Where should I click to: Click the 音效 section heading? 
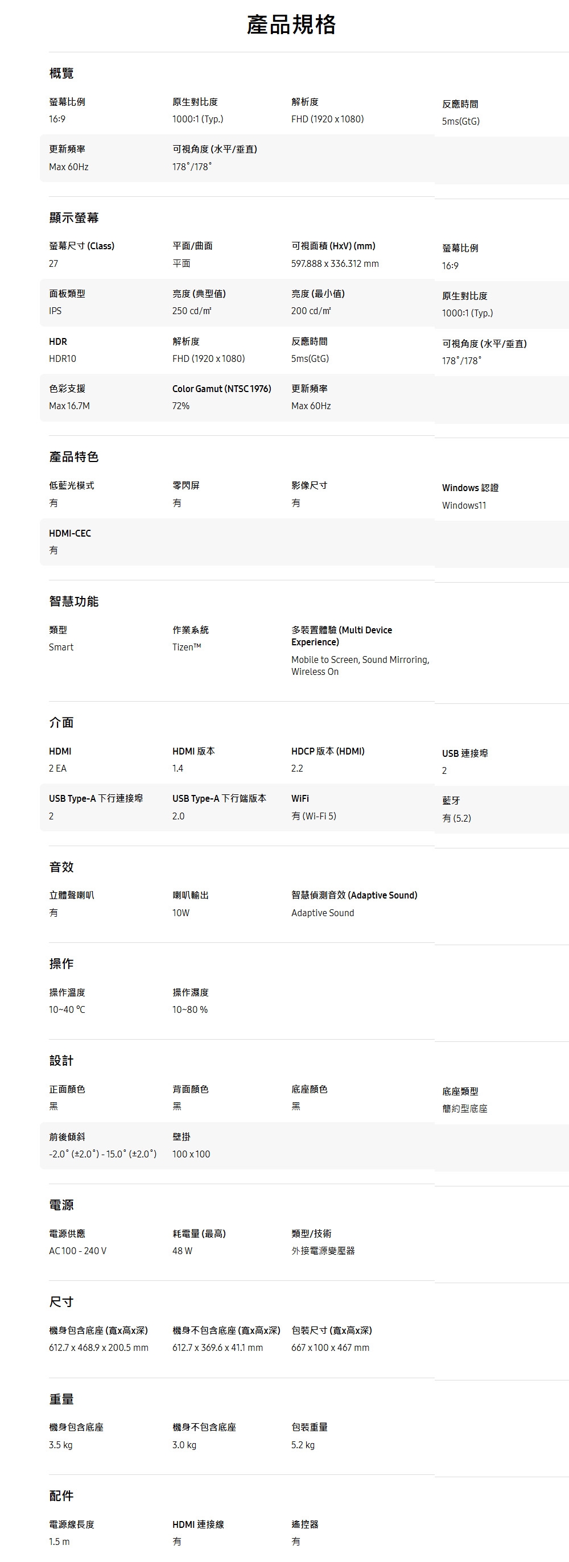(x=61, y=867)
